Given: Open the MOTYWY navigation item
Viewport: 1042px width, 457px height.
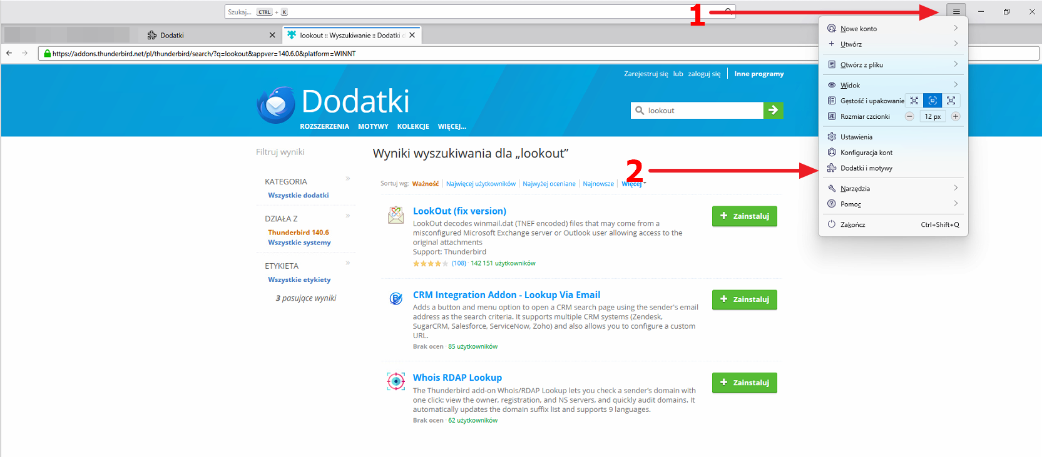Looking at the screenshot, I should pos(373,126).
